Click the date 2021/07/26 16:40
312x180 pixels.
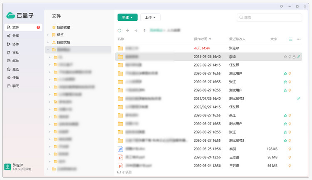click(207, 99)
